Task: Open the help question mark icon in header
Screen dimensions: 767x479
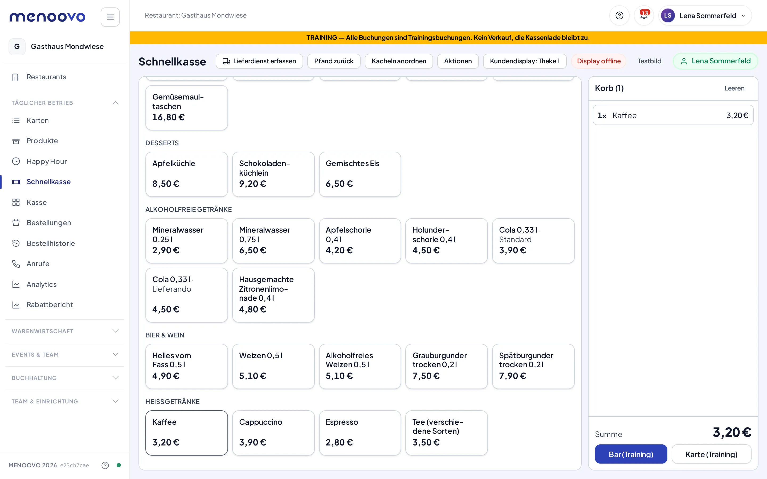Action: 619,15
